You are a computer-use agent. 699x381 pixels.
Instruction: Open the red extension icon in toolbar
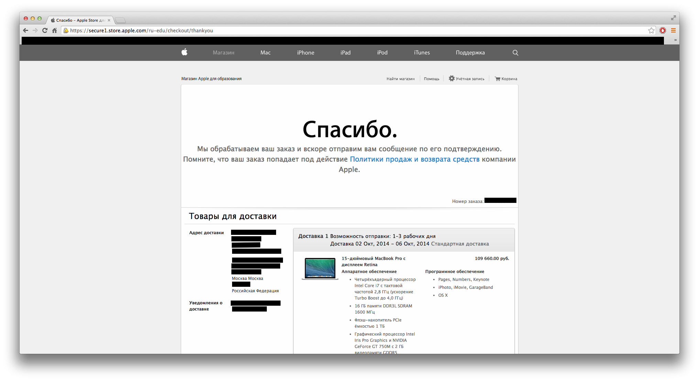point(663,30)
